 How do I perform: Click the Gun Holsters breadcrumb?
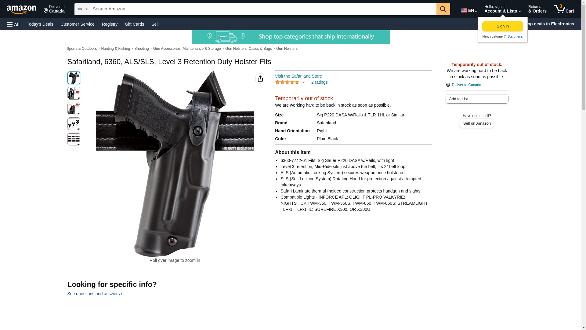(x=287, y=49)
